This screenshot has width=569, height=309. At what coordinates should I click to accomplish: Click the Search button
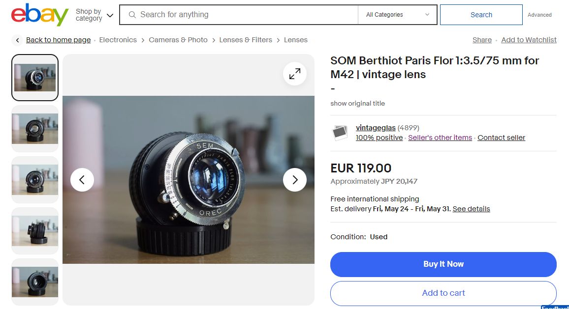point(481,15)
